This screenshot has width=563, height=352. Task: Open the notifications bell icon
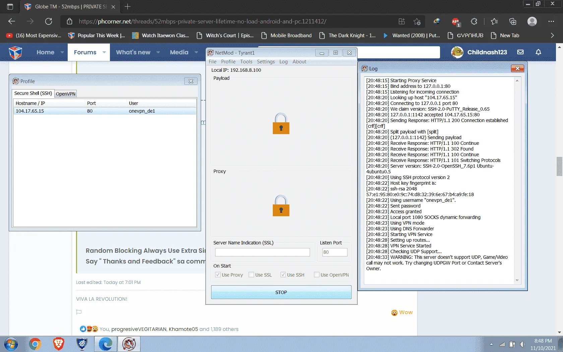[x=538, y=52]
